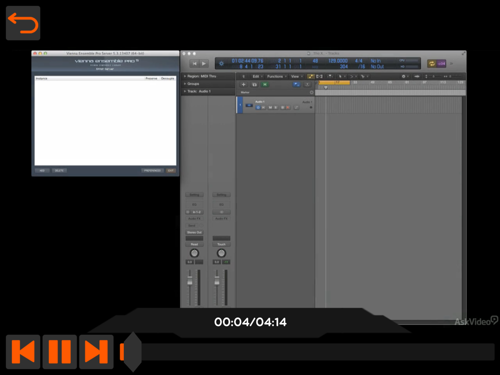
Task: Click the Audio 1 track rightmost small button
Action: click(296, 107)
